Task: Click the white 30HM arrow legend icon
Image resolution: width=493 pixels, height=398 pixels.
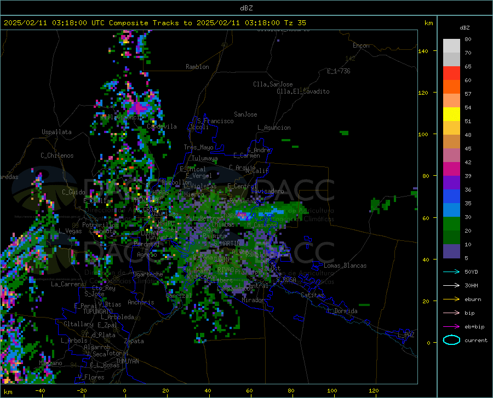Action: pos(451,286)
